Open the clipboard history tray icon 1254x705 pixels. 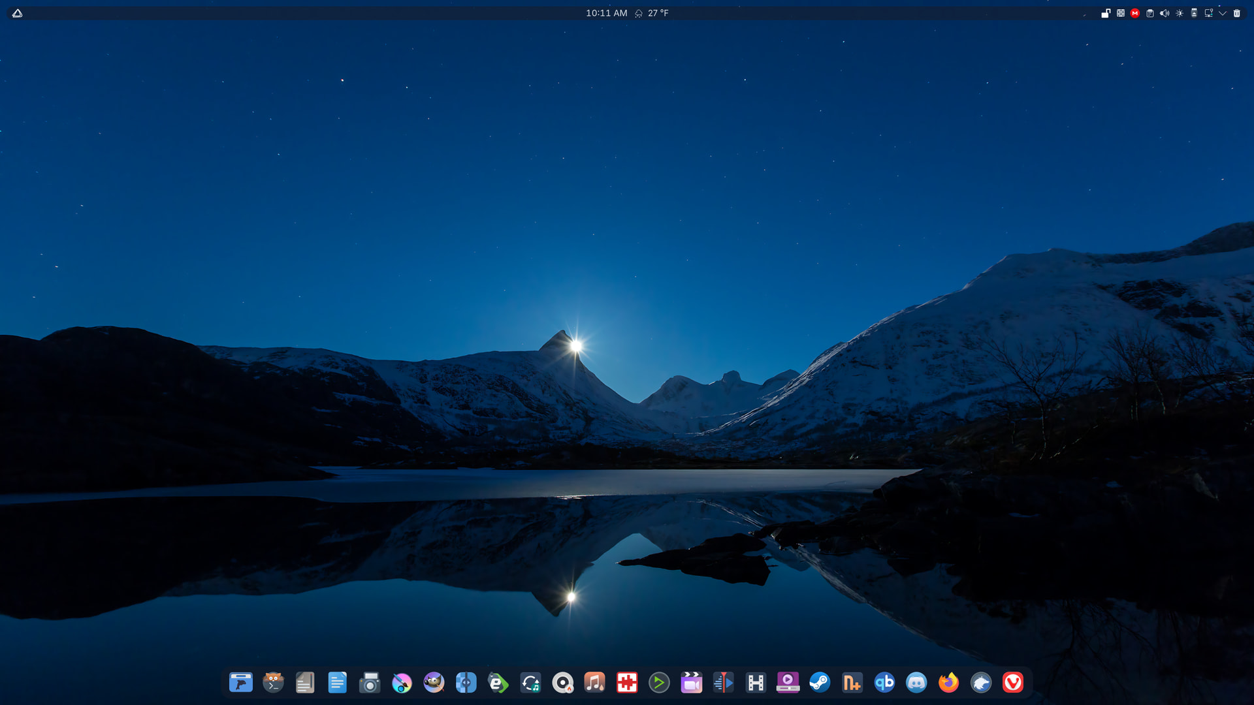tap(1150, 13)
